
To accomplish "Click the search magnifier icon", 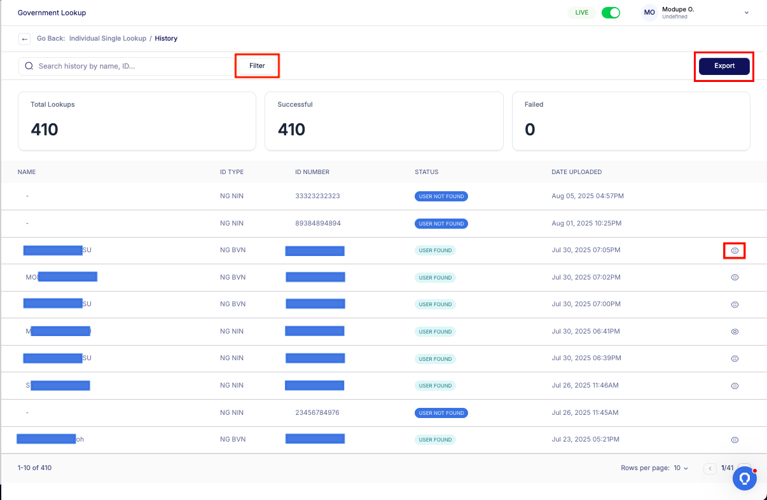I will click(29, 66).
